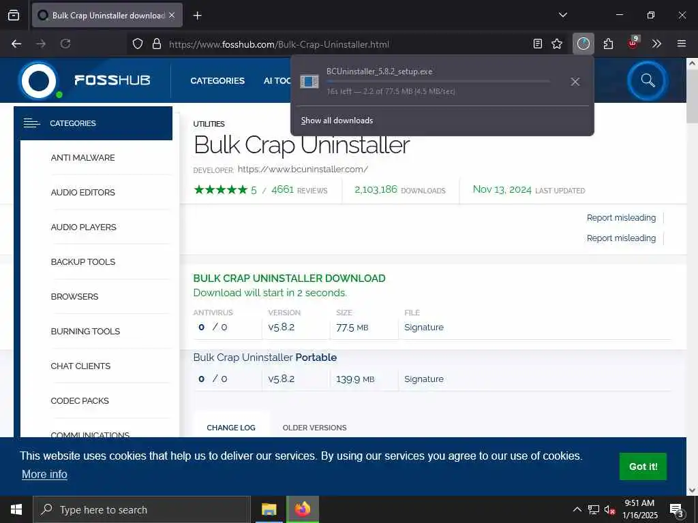
Task: Focus the address bar URL field
Action: pyautogui.click(x=347, y=44)
